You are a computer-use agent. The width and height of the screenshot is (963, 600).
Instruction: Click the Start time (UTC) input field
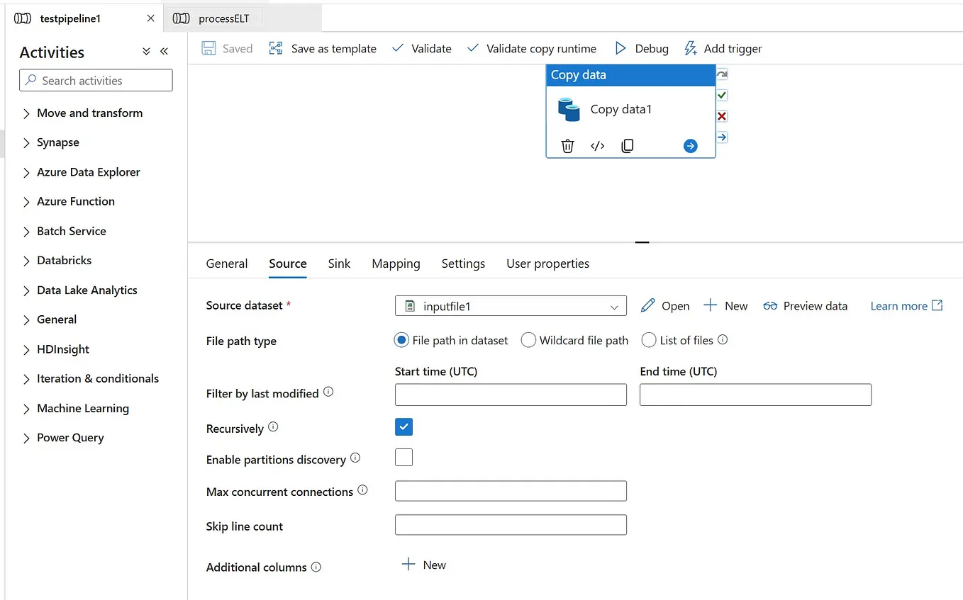(x=510, y=395)
